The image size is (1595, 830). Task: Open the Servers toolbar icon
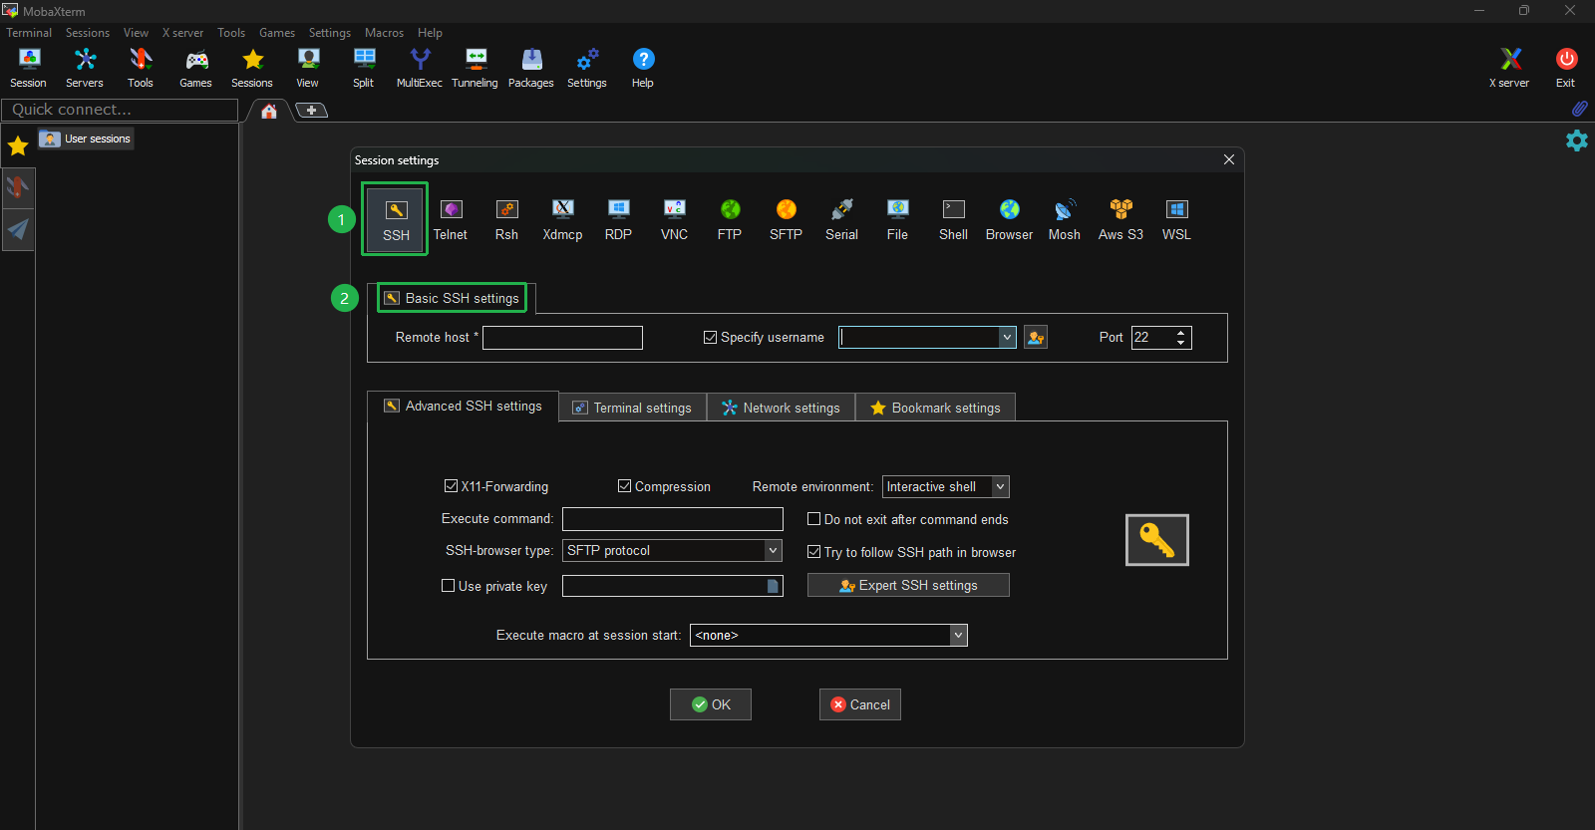tap(85, 69)
